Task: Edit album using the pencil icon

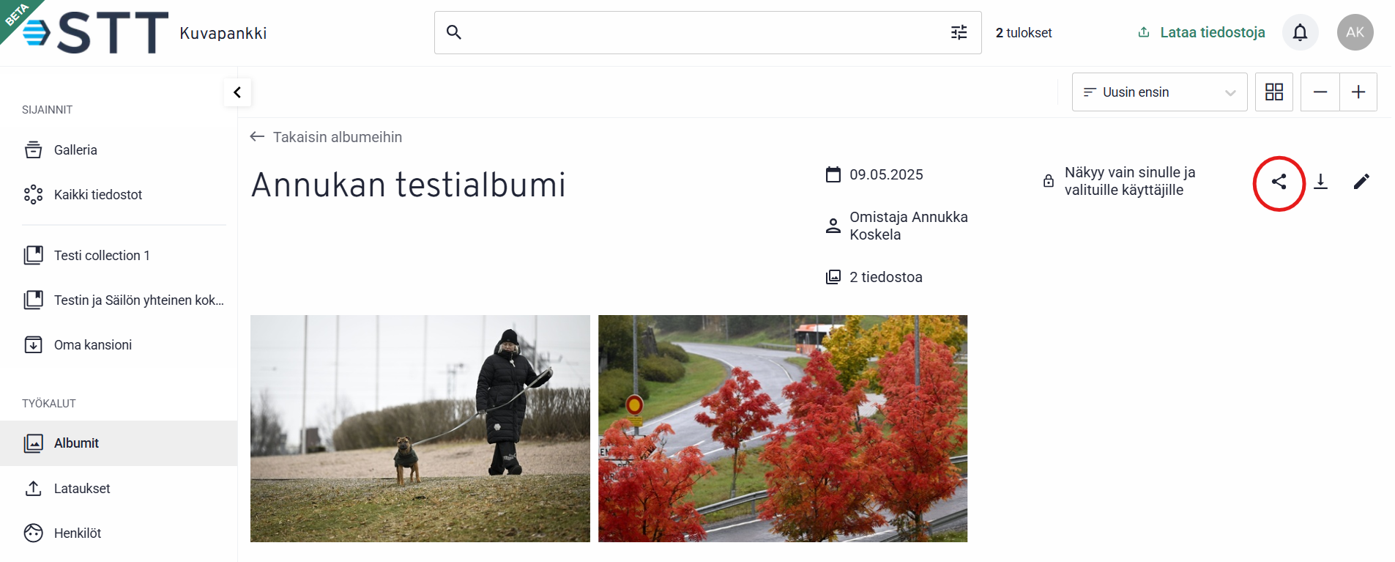Action: (x=1361, y=182)
